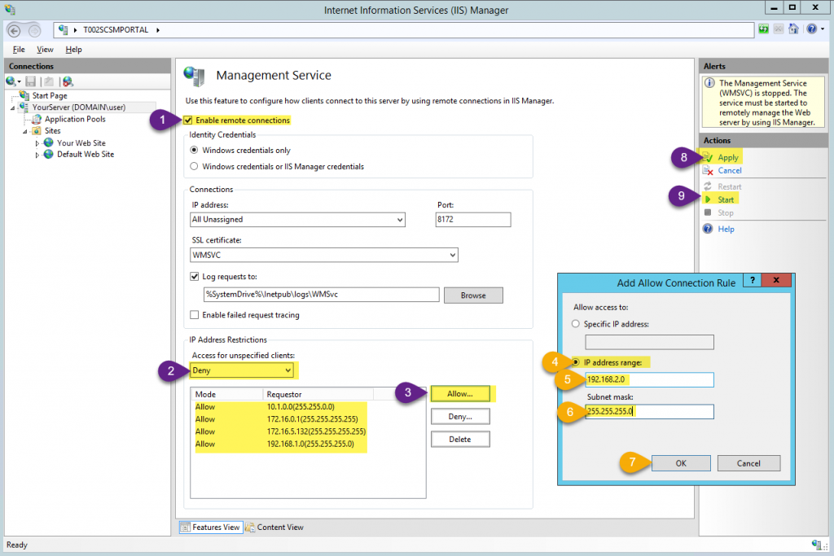Click in the Subnet mask field

pyautogui.click(x=648, y=411)
